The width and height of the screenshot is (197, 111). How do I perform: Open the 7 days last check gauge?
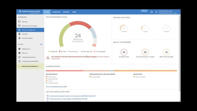point(145,28)
